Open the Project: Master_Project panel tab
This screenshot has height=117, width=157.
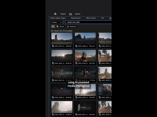(x=58, y=18)
